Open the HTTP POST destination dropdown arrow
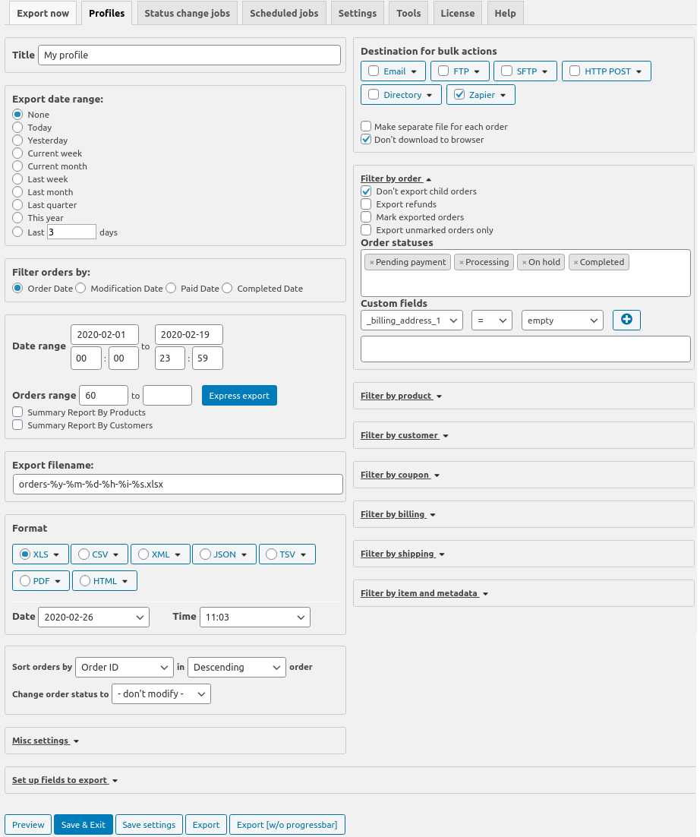This screenshot has width=700, height=837. tap(639, 71)
